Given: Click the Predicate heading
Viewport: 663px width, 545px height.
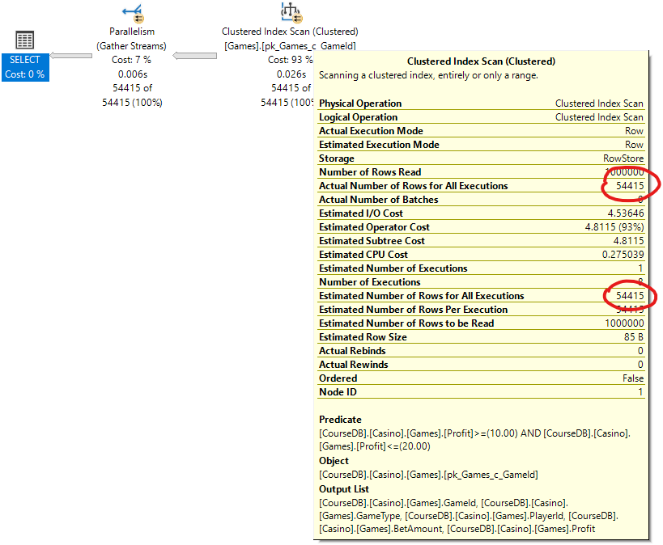Looking at the screenshot, I should click(x=340, y=420).
